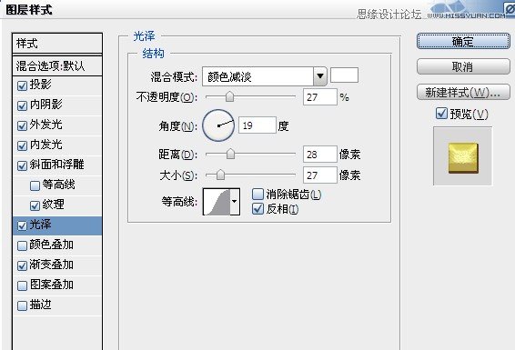
Task: Open the 外发光 effect settings
Action: pos(46,125)
